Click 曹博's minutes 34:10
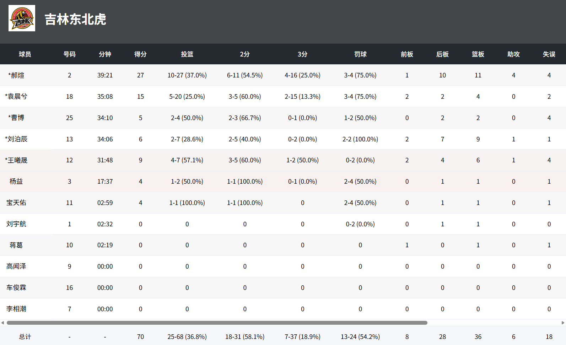Image resolution: width=566 pixels, height=345 pixels. click(x=105, y=118)
